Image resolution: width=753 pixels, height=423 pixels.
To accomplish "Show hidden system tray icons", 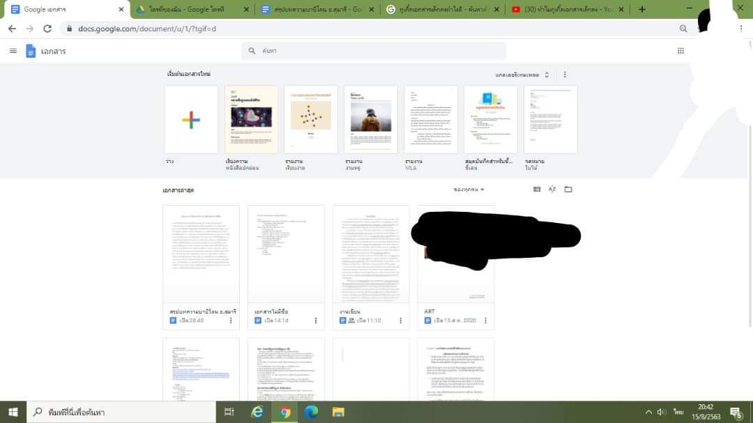I will pos(648,412).
